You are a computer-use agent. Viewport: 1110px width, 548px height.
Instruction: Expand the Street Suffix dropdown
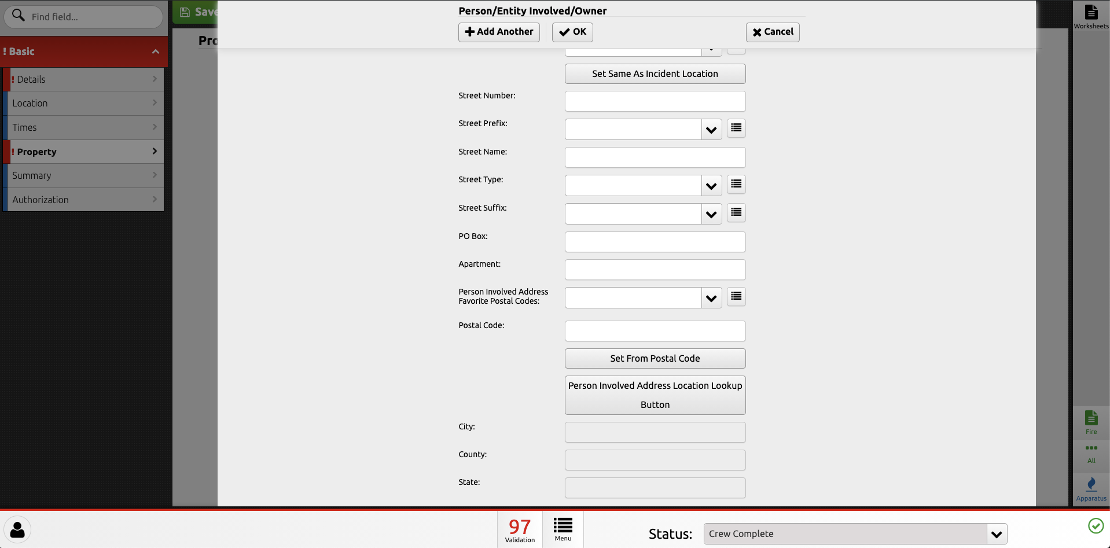click(x=711, y=214)
